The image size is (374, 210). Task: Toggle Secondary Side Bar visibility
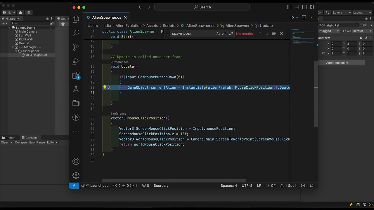coord(304,7)
